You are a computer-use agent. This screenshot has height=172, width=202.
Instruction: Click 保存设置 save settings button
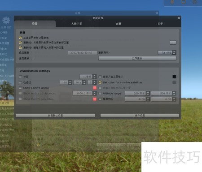pos(140,116)
